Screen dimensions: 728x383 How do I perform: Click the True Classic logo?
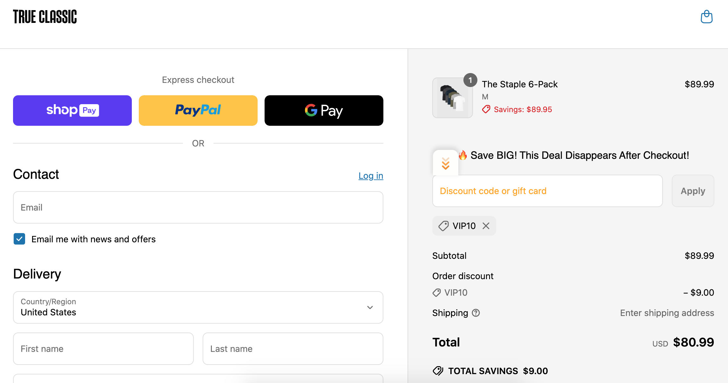click(x=45, y=17)
